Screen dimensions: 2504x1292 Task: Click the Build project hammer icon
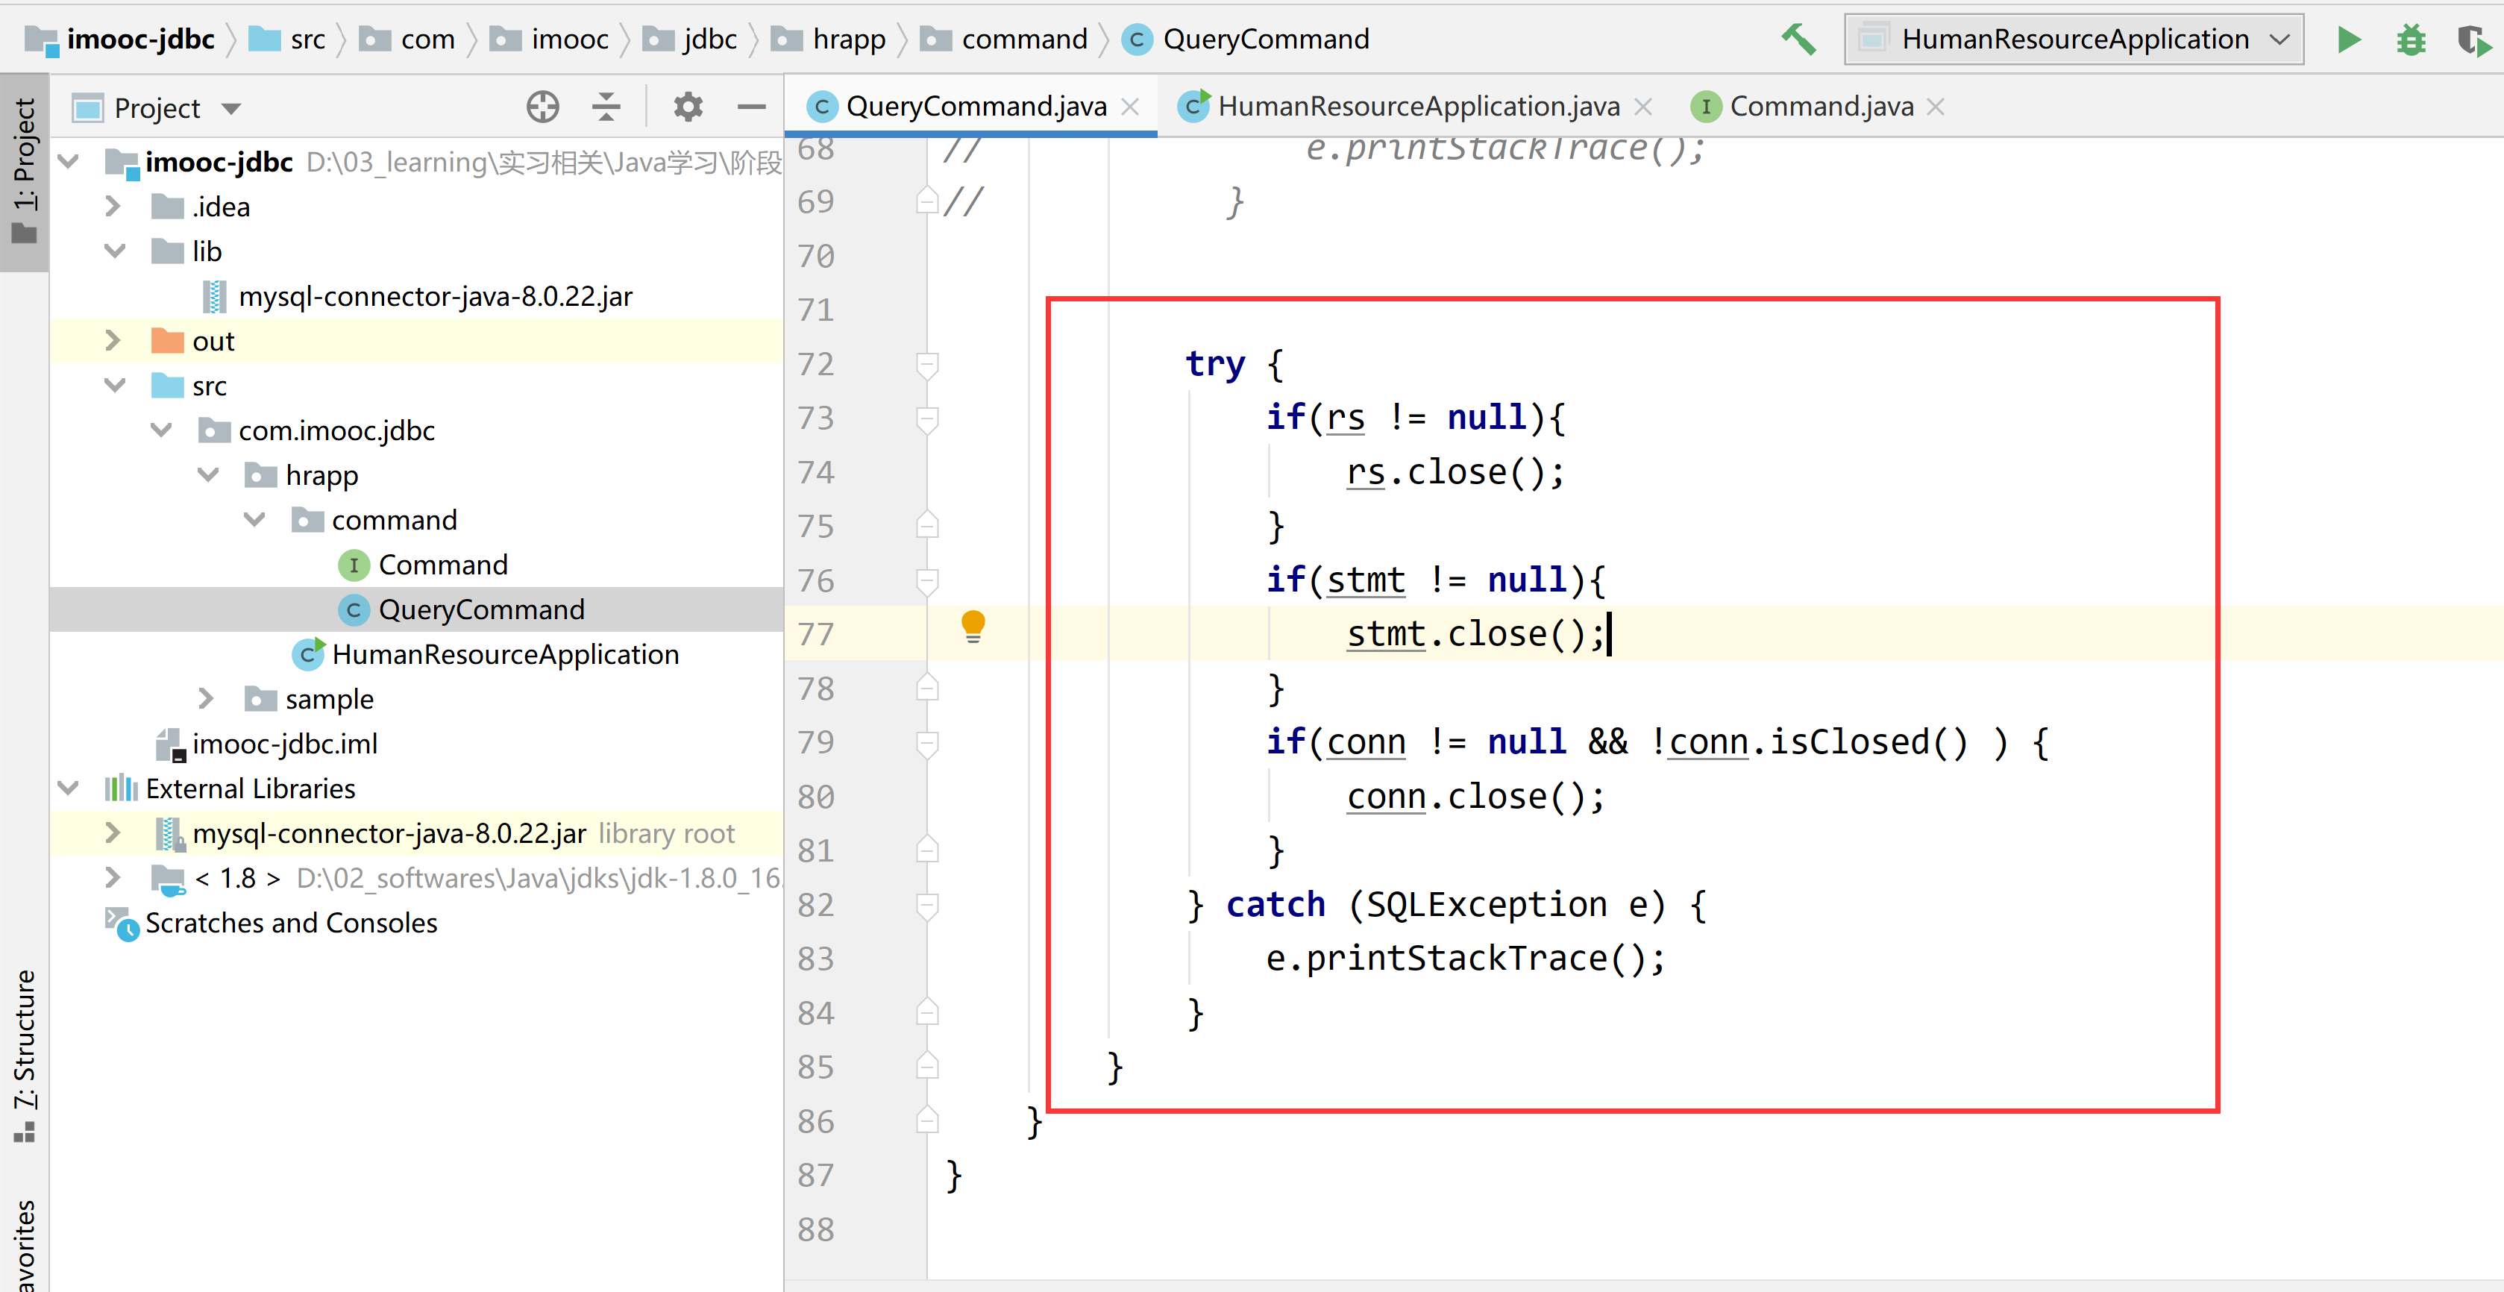[1798, 39]
